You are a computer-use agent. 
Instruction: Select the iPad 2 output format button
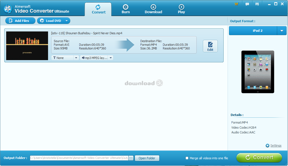point(253,31)
